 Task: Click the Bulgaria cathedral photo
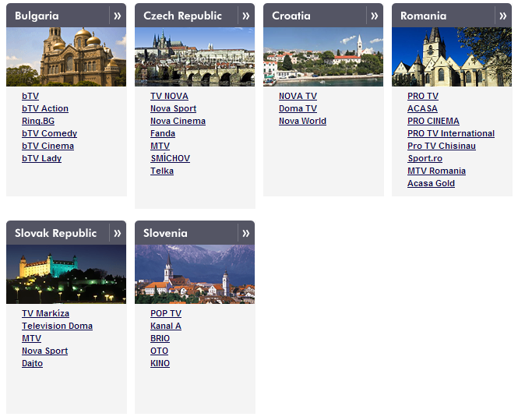[66, 57]
